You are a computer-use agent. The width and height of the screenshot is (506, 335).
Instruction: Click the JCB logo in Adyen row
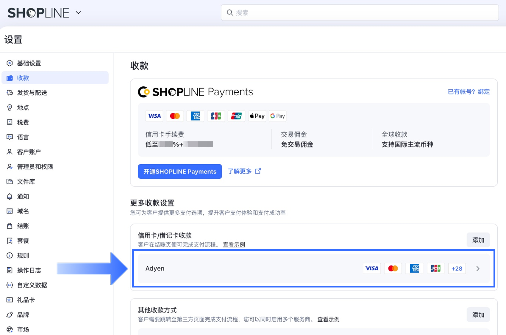435,268
